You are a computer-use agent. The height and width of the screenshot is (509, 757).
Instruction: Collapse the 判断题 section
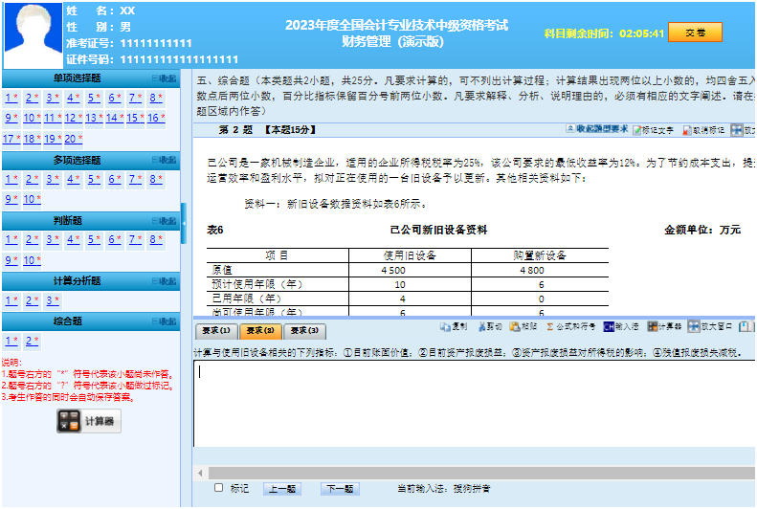[165, 220]
